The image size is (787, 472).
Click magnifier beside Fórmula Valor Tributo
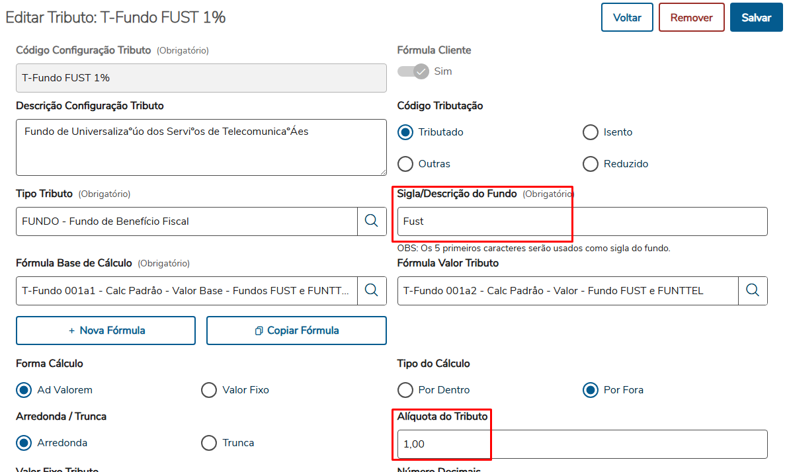click(753, 290)
